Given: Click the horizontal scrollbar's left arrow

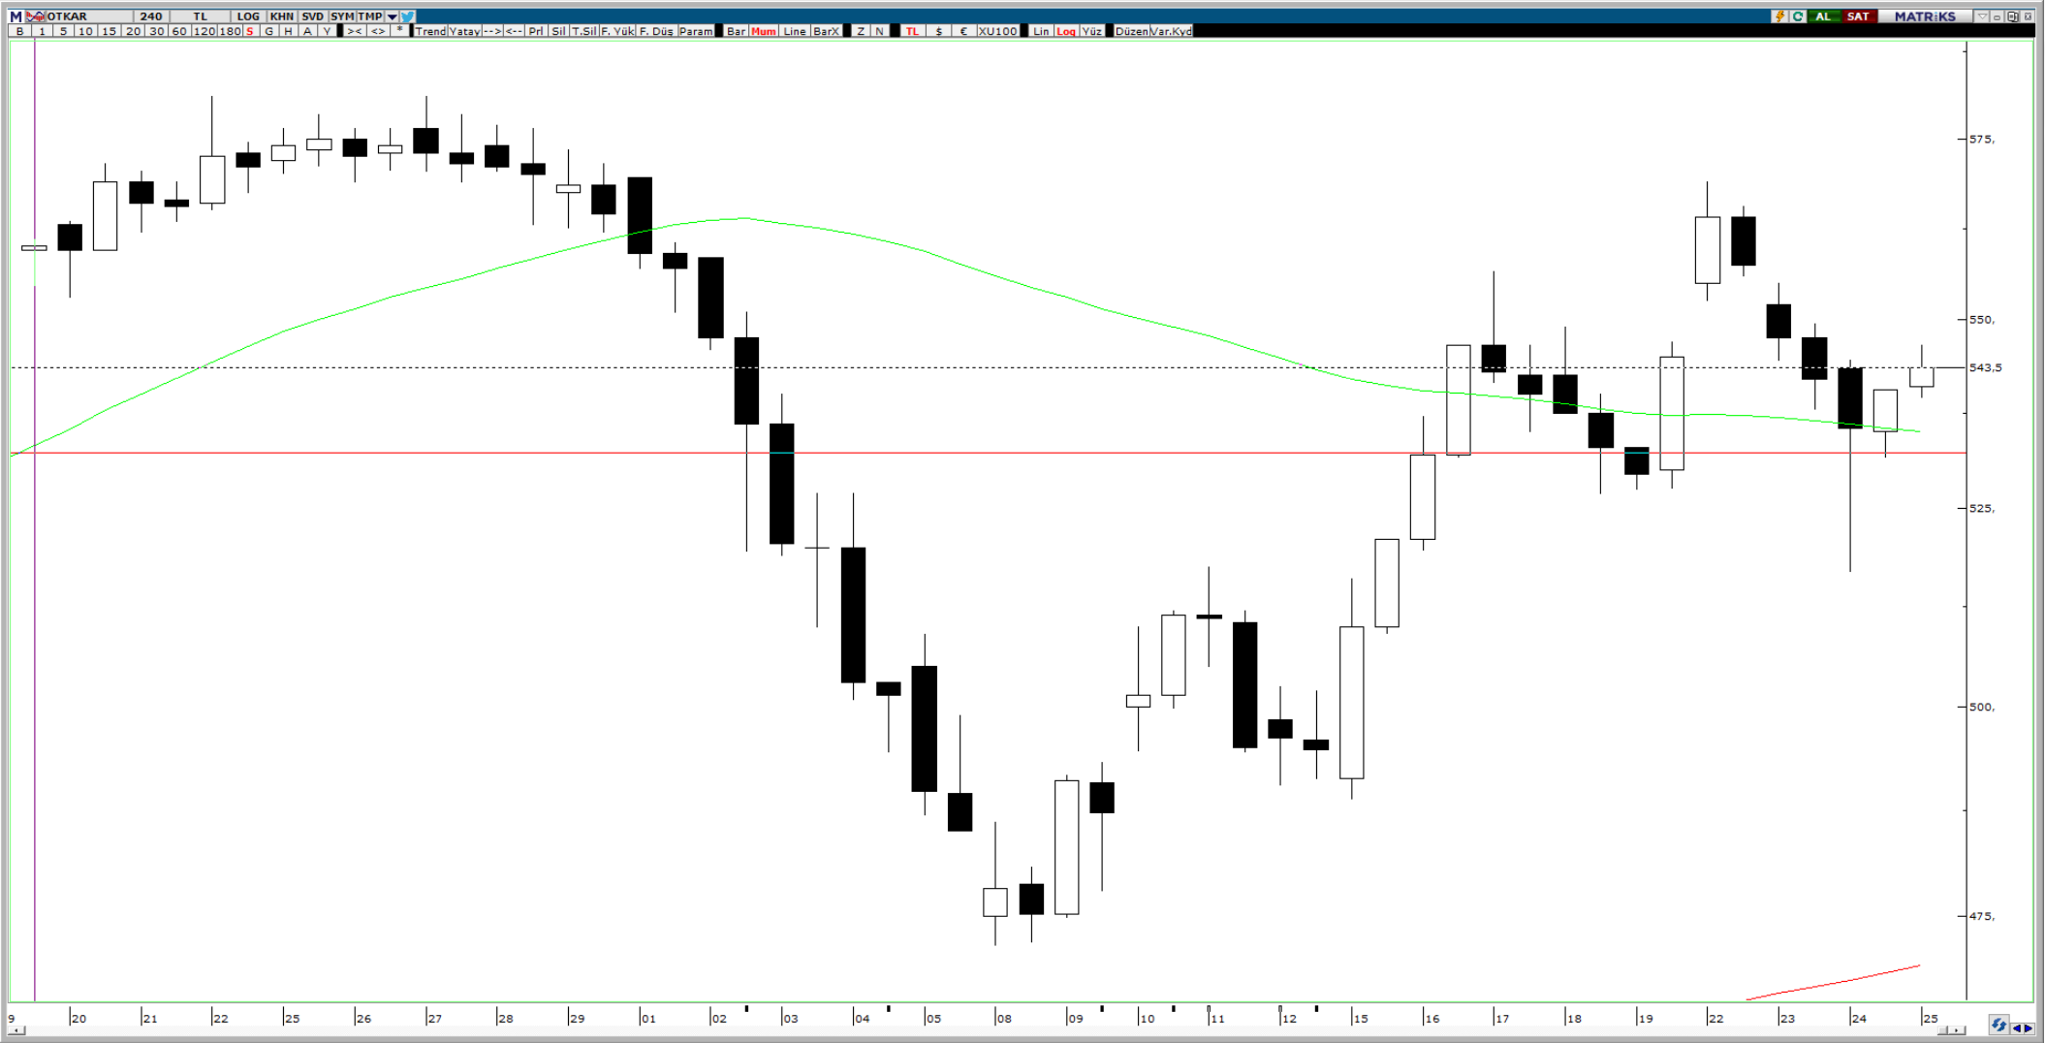Looking at the screenshot, I should pyautogui.click(x=17, y=1030).
